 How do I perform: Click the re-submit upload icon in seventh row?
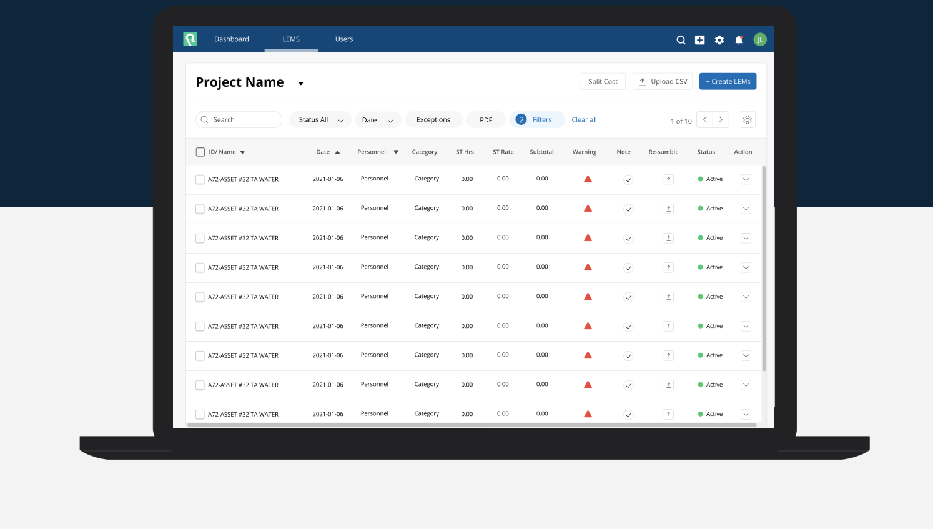669,355
